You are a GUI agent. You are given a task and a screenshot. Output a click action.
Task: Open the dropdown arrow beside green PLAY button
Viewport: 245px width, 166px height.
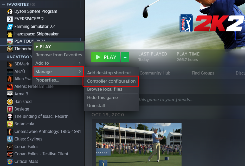pos(125,57)
